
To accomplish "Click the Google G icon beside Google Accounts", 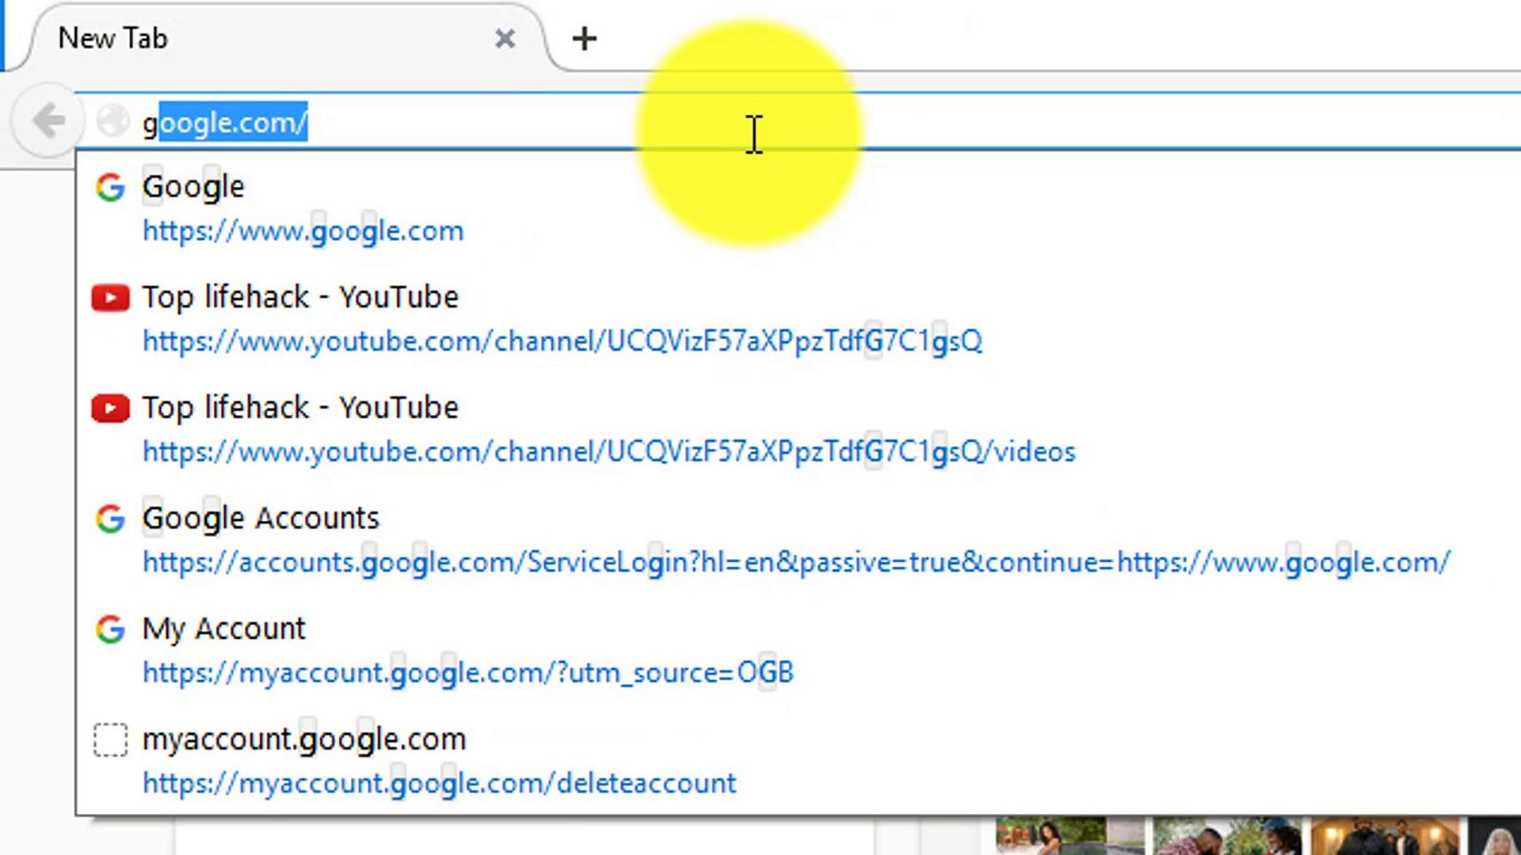I will tap(109, 519).
